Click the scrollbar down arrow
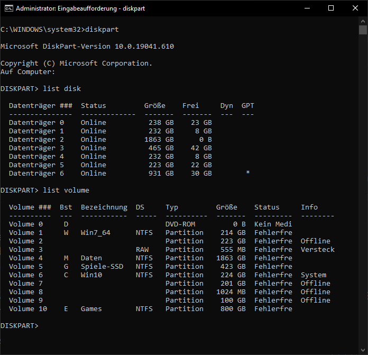The height and width of the screenshot is (355, 368). click(363, 350)
